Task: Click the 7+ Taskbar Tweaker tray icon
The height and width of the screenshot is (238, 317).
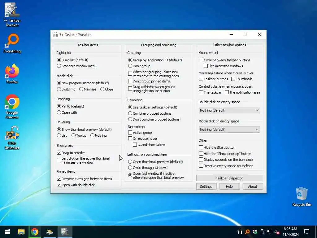Action: (x=240, y=232)
